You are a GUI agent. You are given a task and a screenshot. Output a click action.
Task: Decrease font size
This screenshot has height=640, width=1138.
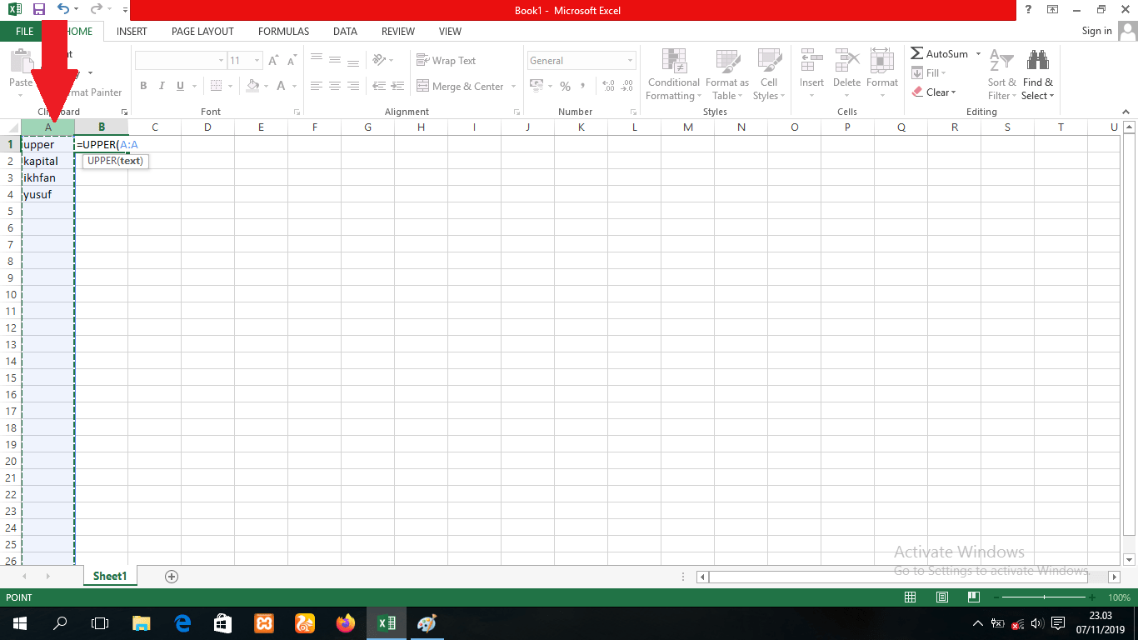(x=292, y=61)
